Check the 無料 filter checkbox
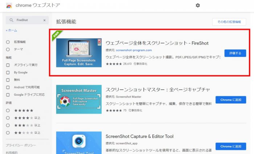Viewport: 254px width, 154px height. tap(8, 80)
